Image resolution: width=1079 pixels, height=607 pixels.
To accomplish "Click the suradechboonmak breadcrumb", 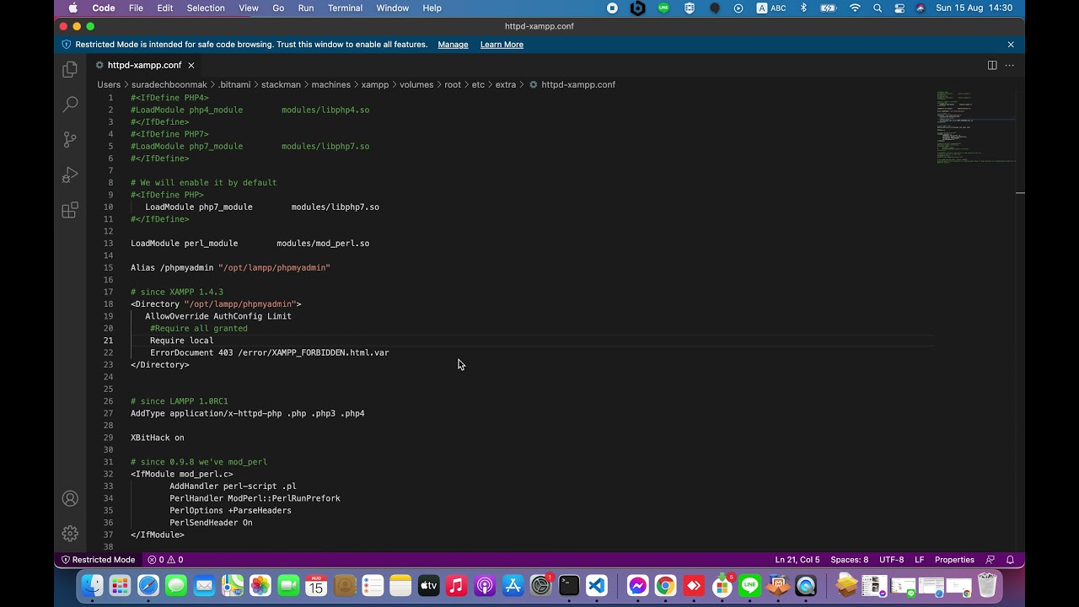I will pos(168,84).
